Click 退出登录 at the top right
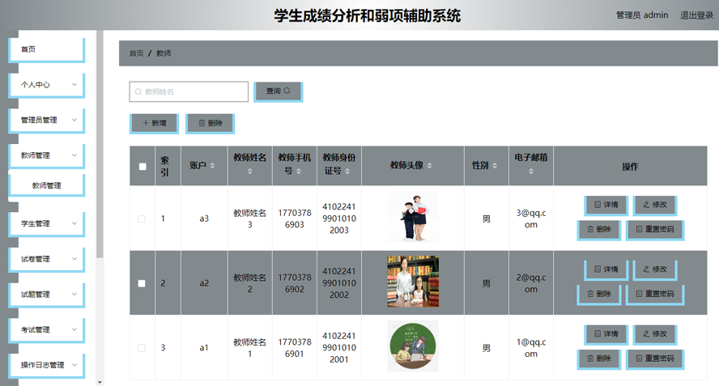This screenshot has width=719, height=386. pos(696,15)
